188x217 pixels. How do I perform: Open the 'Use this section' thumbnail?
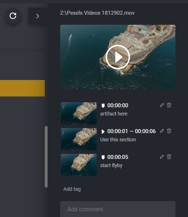click(79, 139)
